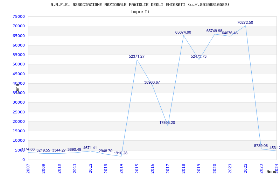Click the data label 5739.06
Screen dimensions: 280x175
261,146
